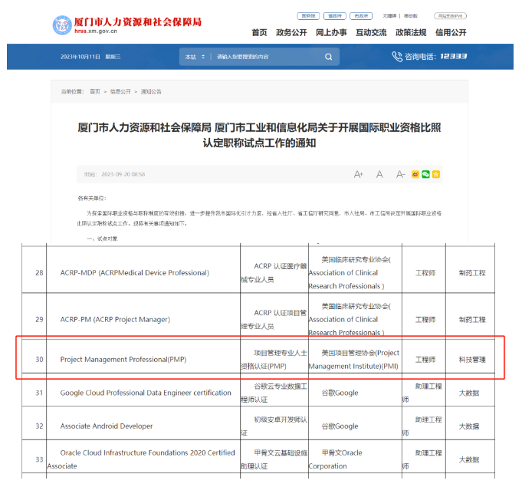The height and width of the screenshot is (487, 522).
Task: Increase font size with A+ icon
Action: coord(358,175)
